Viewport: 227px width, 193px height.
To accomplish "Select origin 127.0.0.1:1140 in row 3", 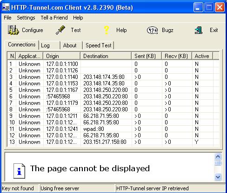I will point(62,77).
